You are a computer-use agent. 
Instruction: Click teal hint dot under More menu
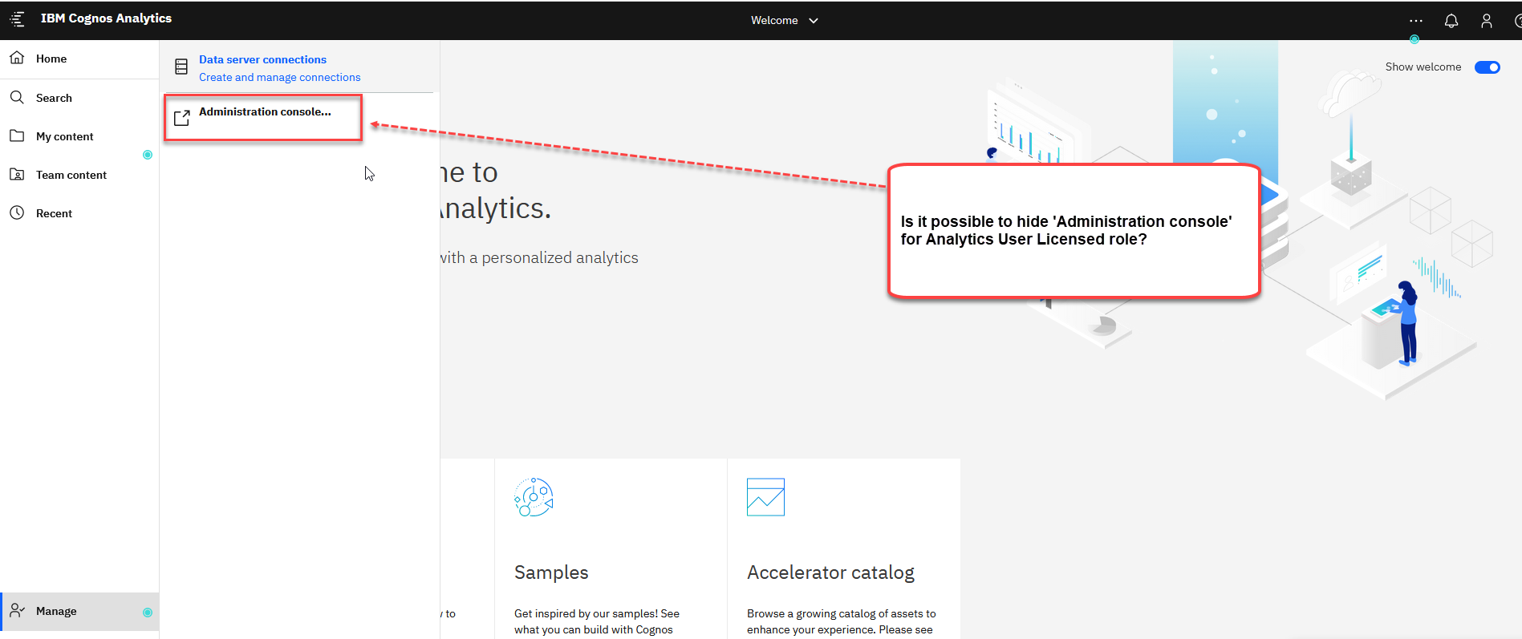coord(1414,39)
